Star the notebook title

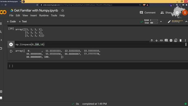tap(63, 11)
